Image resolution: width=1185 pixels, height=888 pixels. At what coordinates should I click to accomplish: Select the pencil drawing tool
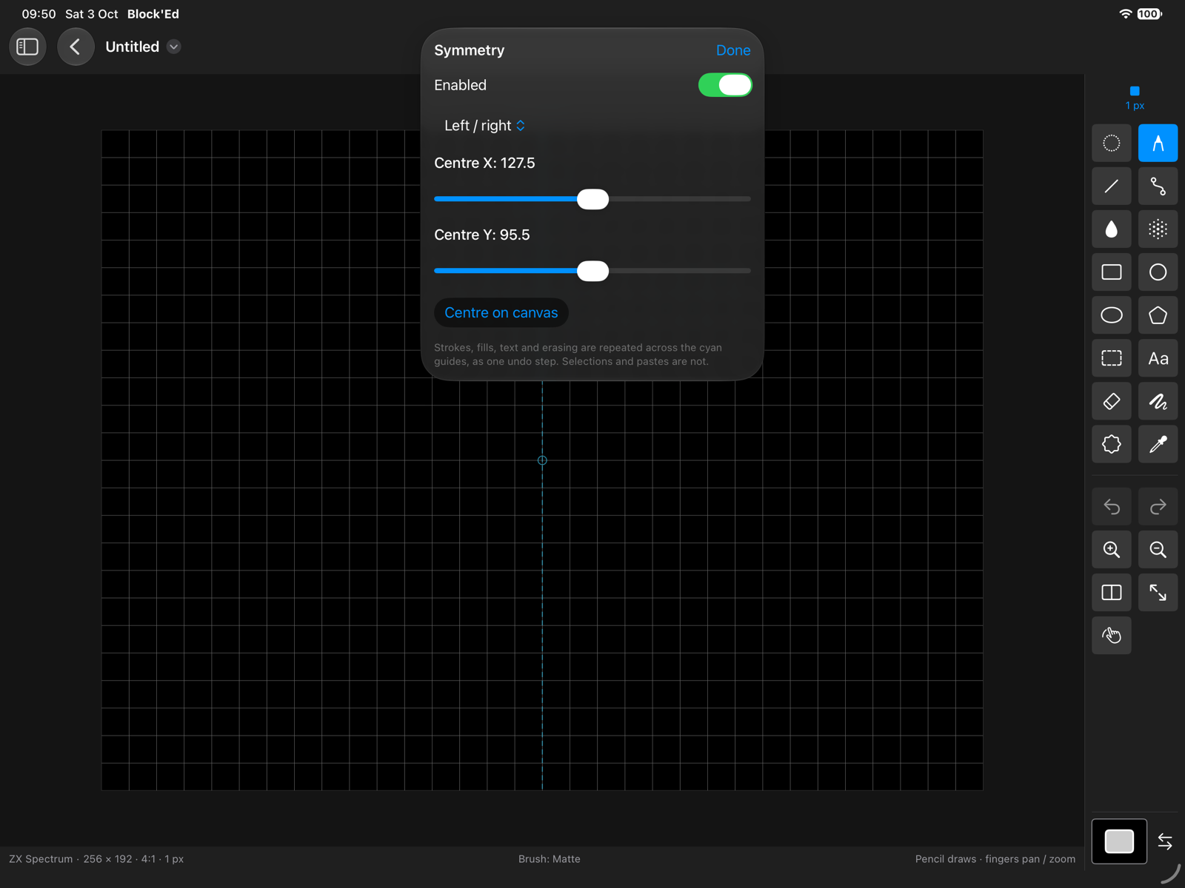coord(1158,143)
